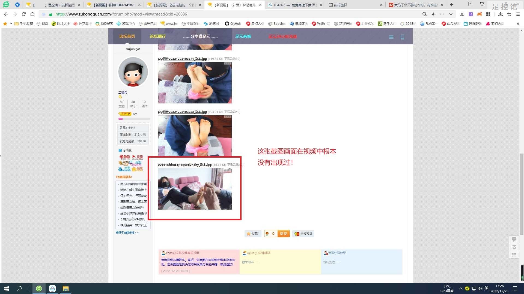
Task: Open the 第五风格两位邻家姐 thread link
Action: 133,184
